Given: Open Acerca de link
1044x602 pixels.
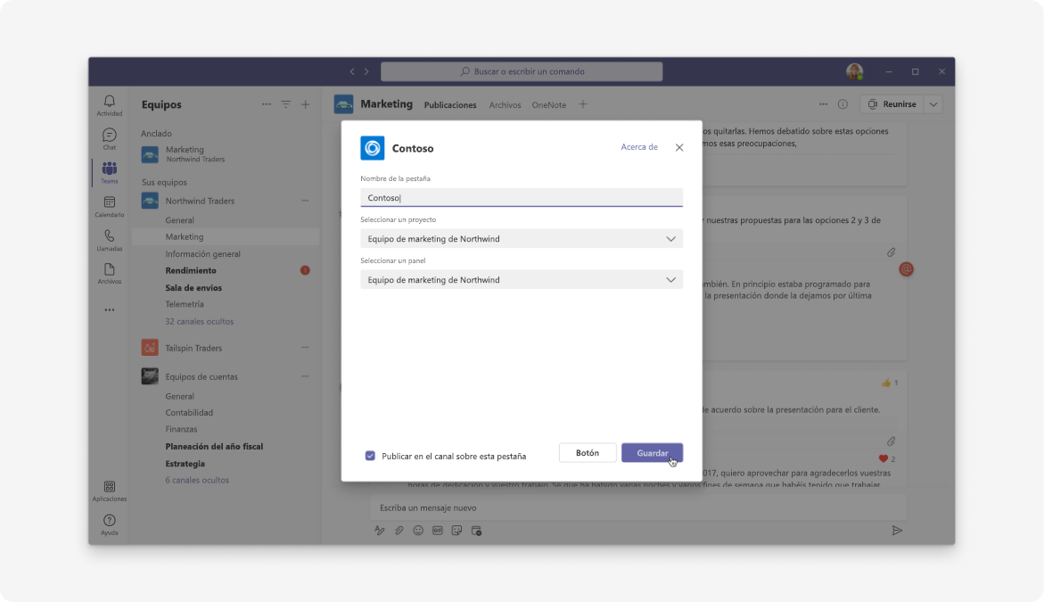Looking at the screenshot, I should (x=639, y=147).
